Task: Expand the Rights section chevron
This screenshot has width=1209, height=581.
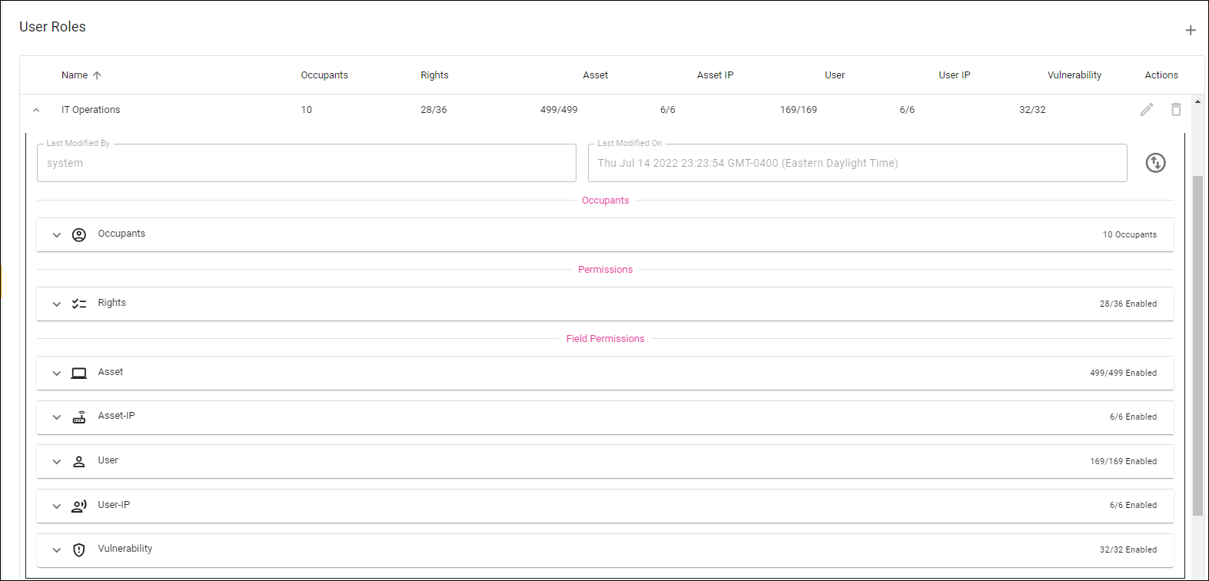Action: 57,304
